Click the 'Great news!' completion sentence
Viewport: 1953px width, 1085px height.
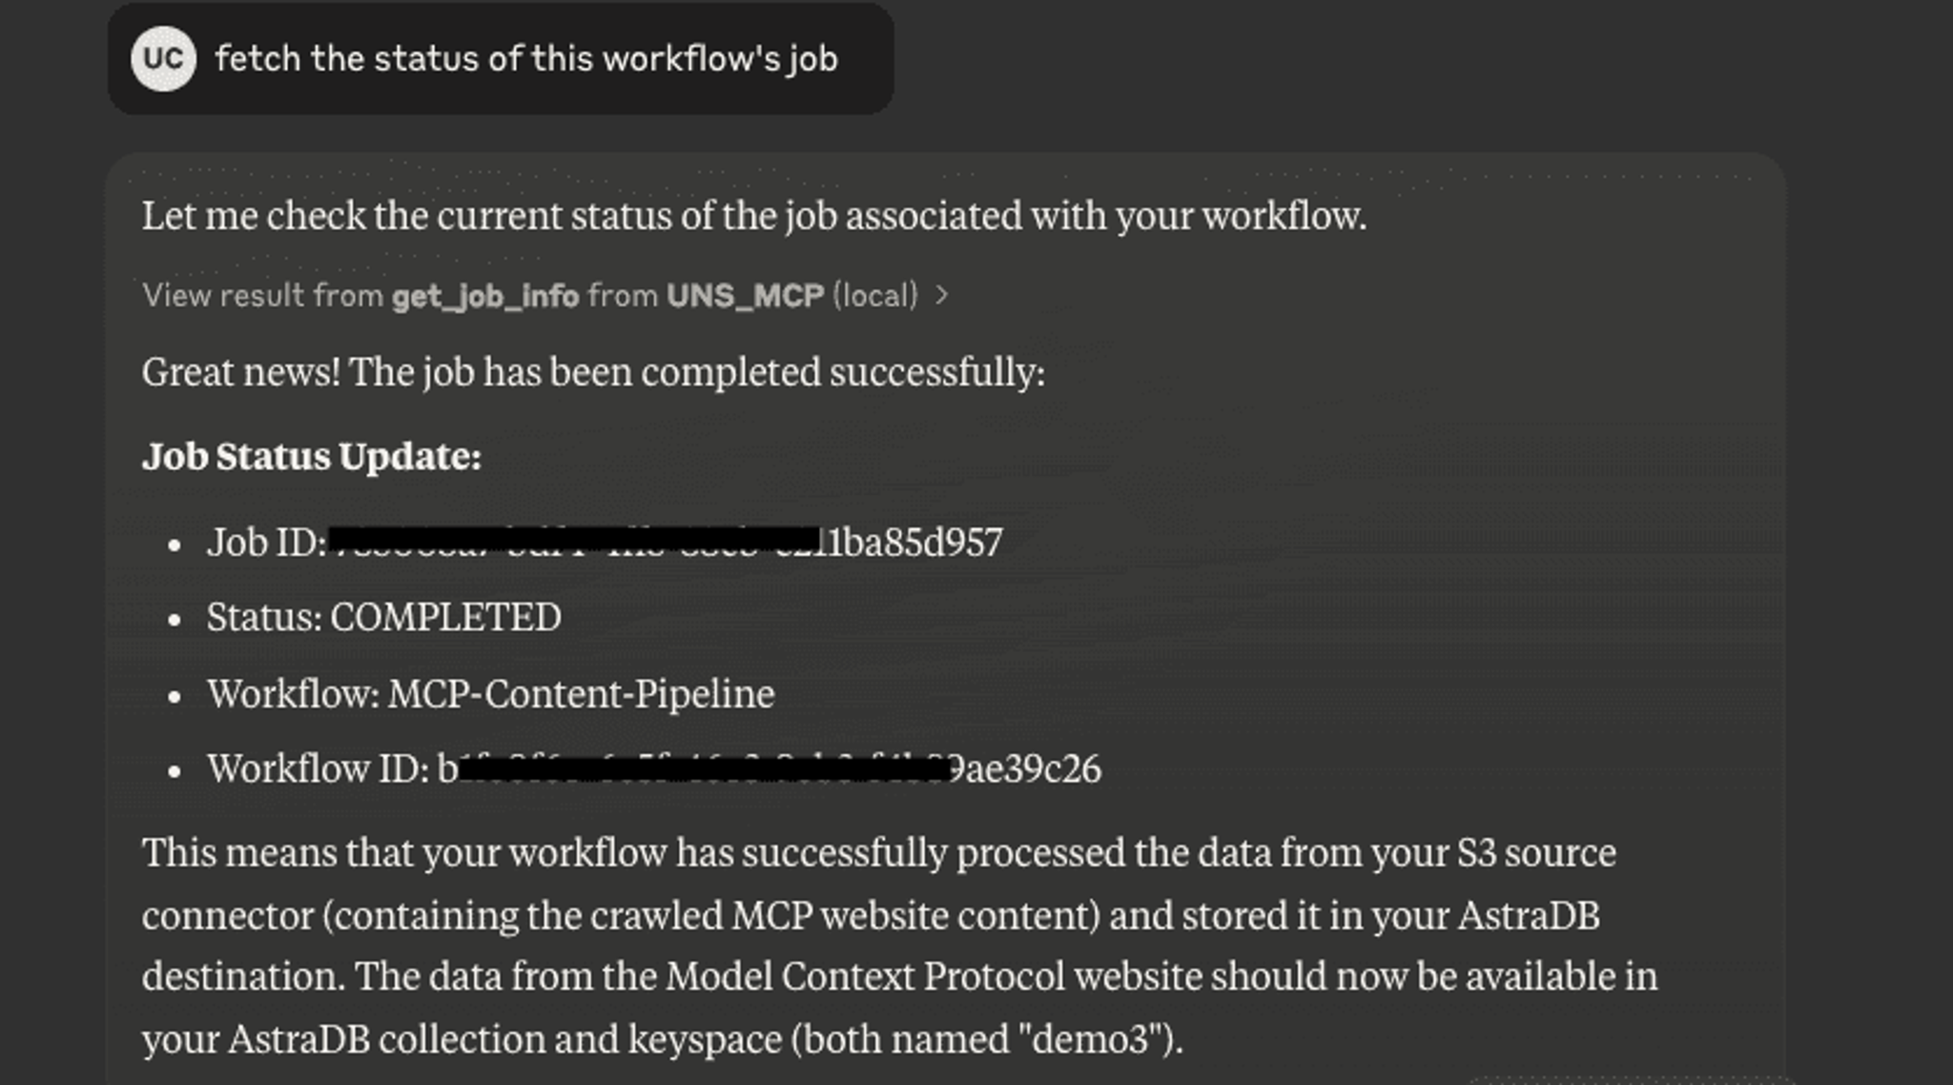coord(593,372)
